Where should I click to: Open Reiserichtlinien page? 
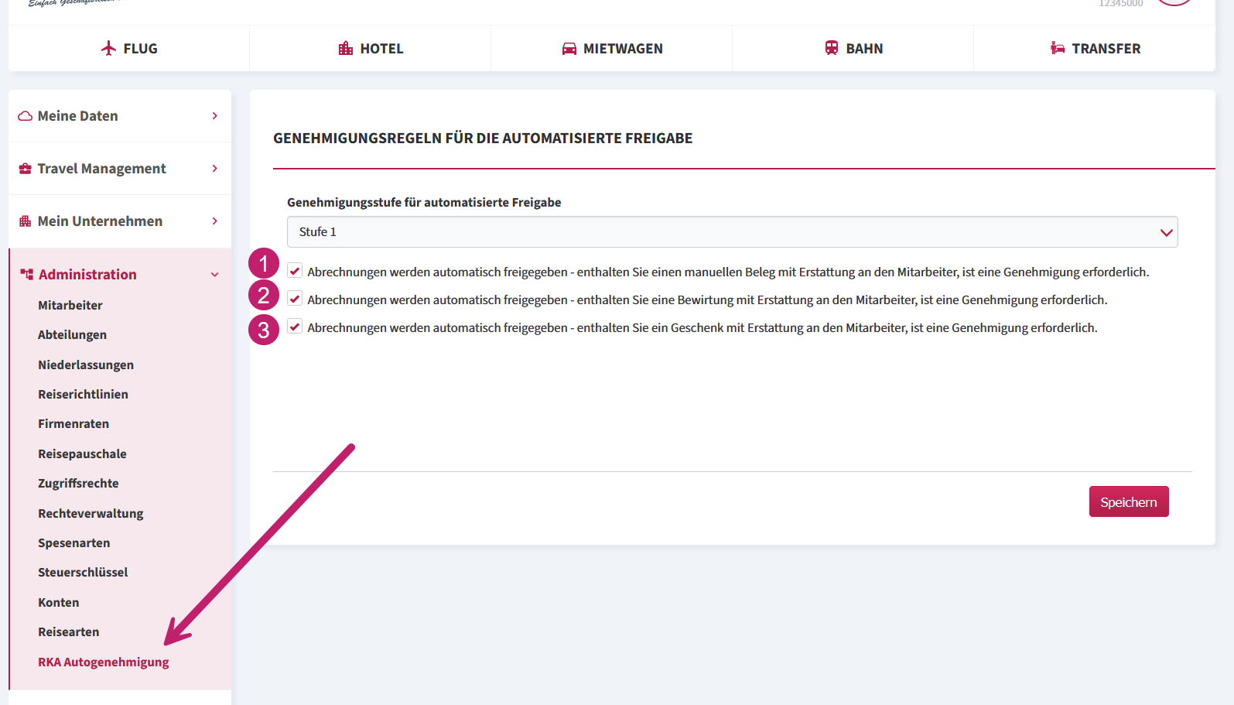pyautogui.click(x=84, y=395)
